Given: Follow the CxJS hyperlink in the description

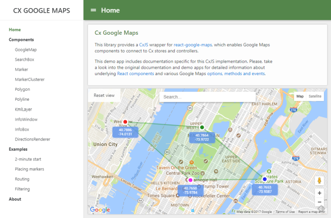Looking at the screenshot, I should (143, 45).
